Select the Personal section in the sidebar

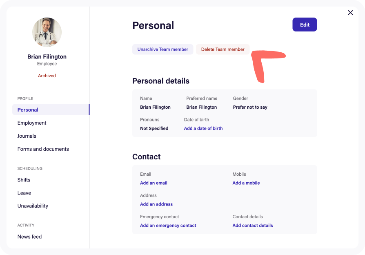(27, 110)
